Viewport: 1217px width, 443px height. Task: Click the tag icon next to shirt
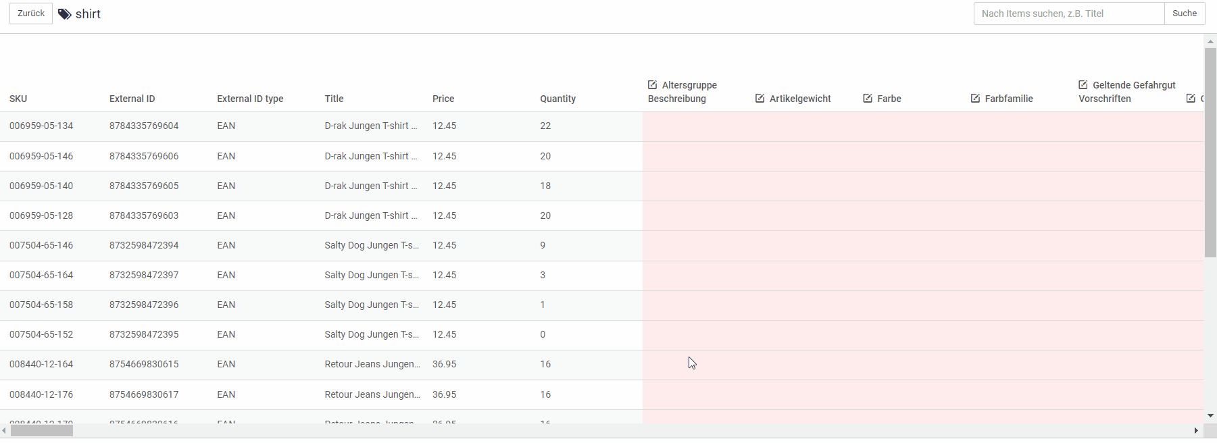(65, 14)
